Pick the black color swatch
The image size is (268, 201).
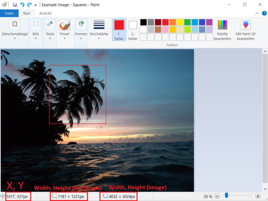tap(143, 22)
